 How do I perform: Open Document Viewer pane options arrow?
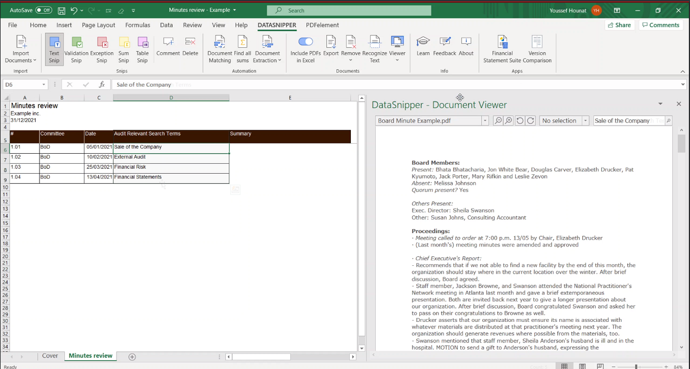[660, 104]
